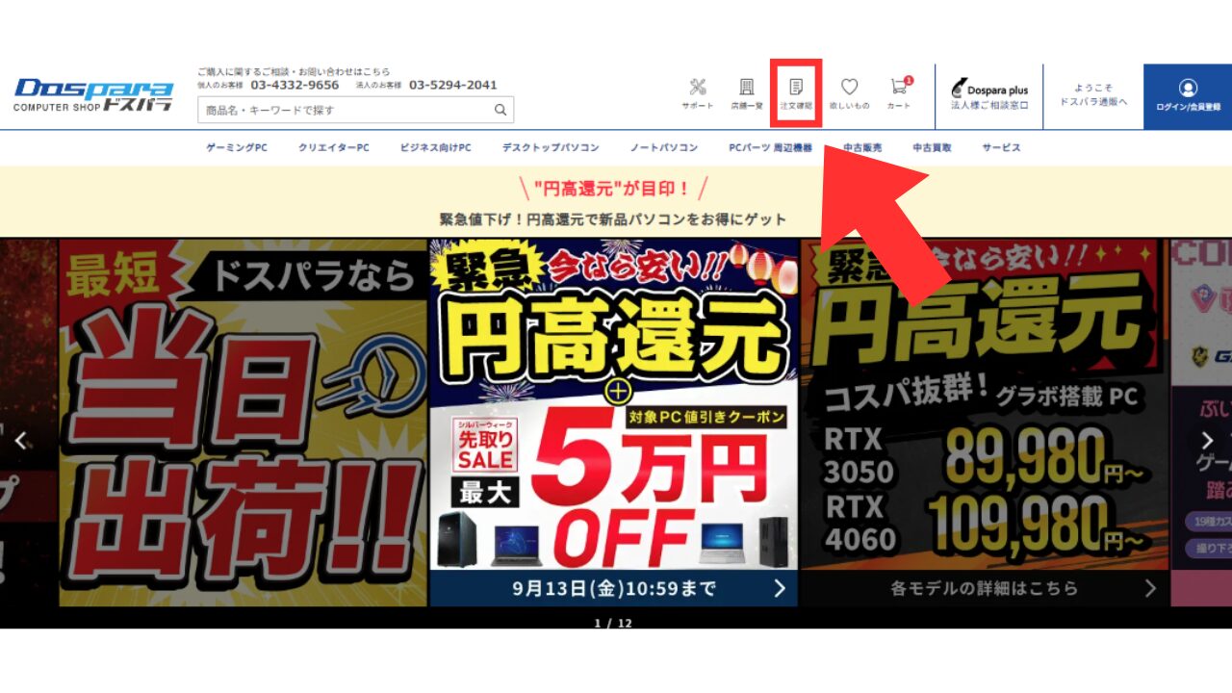Open 注文確認 order confirmation icon
The image size is (1232, 693).
796,93
